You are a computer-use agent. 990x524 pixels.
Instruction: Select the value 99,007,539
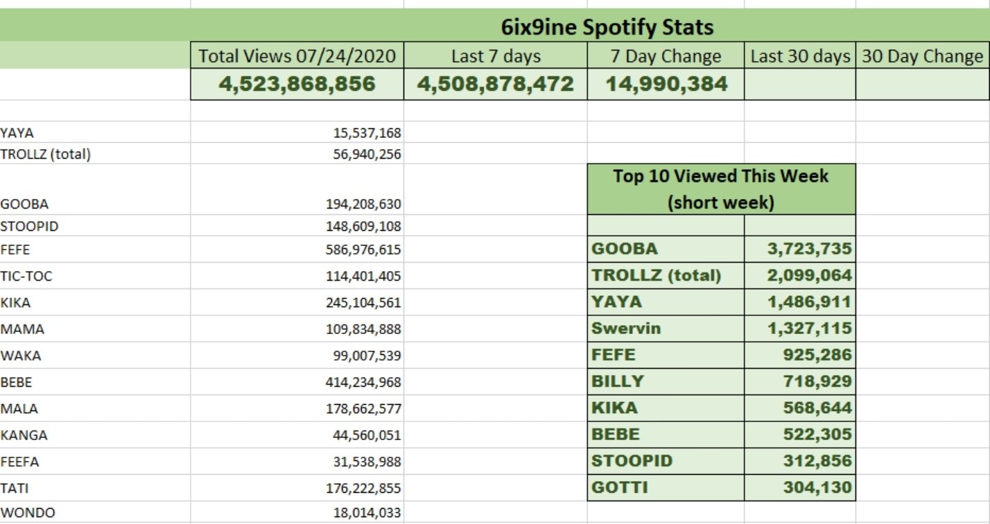(x=367, y=356)
